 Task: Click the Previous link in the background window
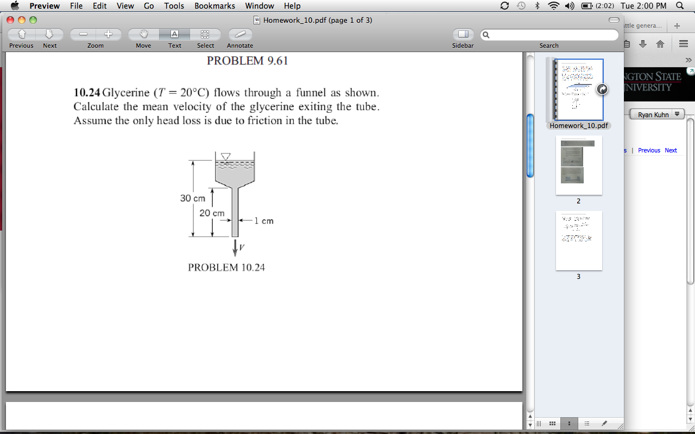[649, 150]
